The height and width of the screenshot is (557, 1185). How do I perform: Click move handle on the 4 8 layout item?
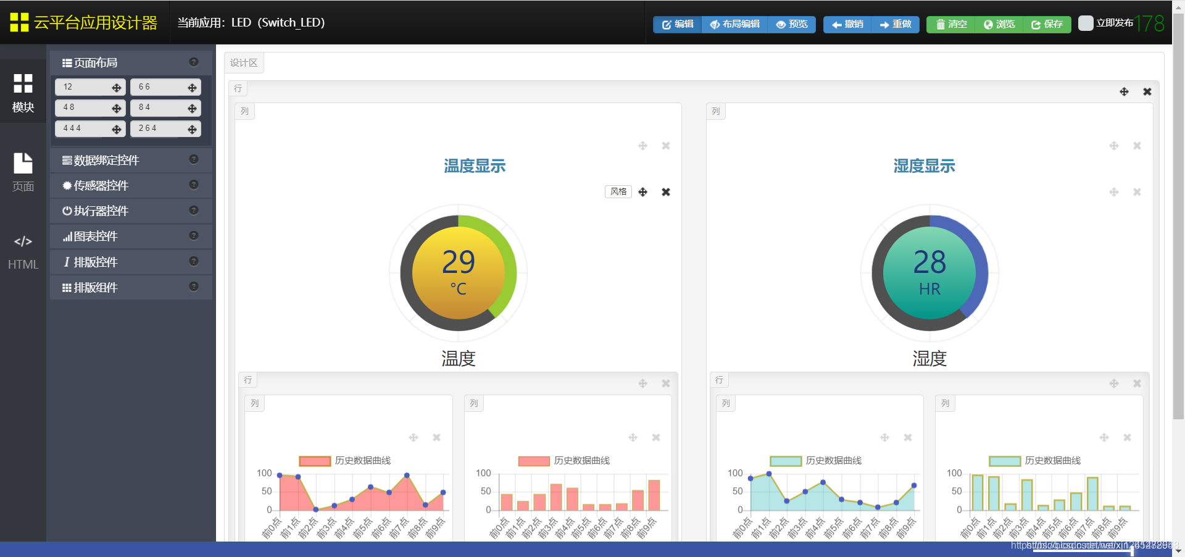tap(116, 109)
